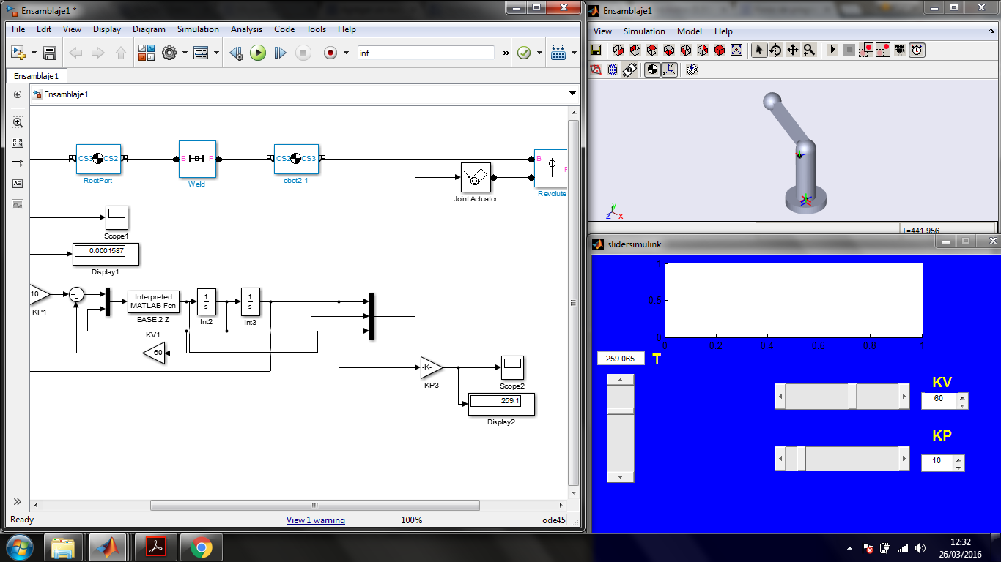Start animation with play icon in viewer
1001x562 pixels.
[832, 50]
